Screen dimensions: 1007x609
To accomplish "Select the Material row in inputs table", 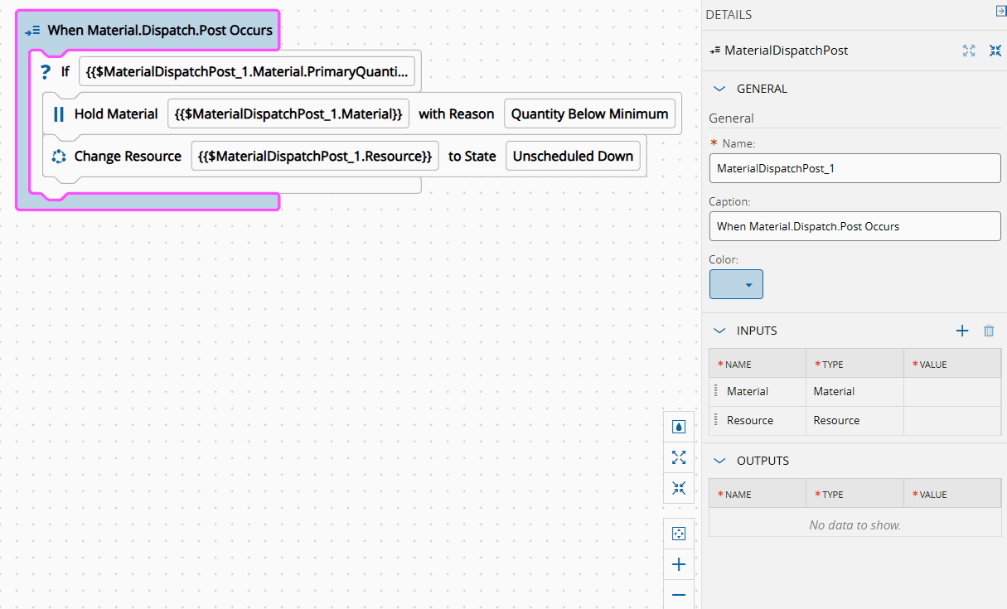I will click(756, 392).
